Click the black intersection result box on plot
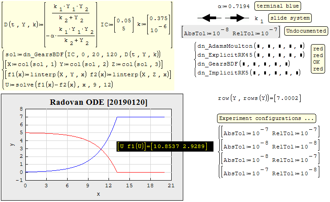Image resolution: width=330 pixels, height=202 pixels. point(162,146)
